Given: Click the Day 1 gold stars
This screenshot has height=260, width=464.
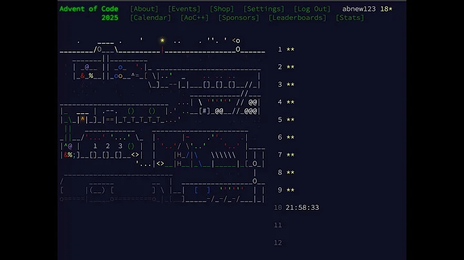Looking at the screenshot, I should click(290, 50).
